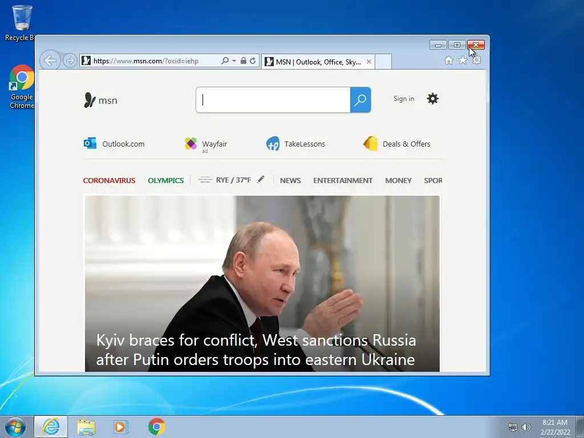584x438 pixels.
Task: Click the msn butterfly logo
Action: (x=100, y=100)
